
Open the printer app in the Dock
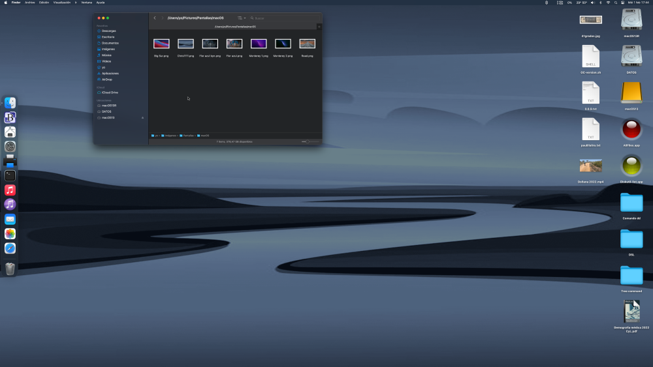(10, 161)
